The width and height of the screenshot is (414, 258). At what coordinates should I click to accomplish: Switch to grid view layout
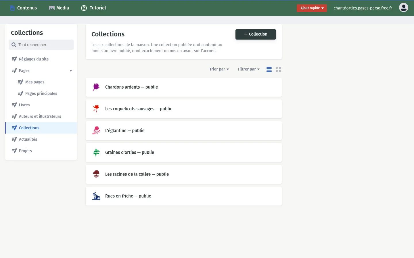[278, 69]
